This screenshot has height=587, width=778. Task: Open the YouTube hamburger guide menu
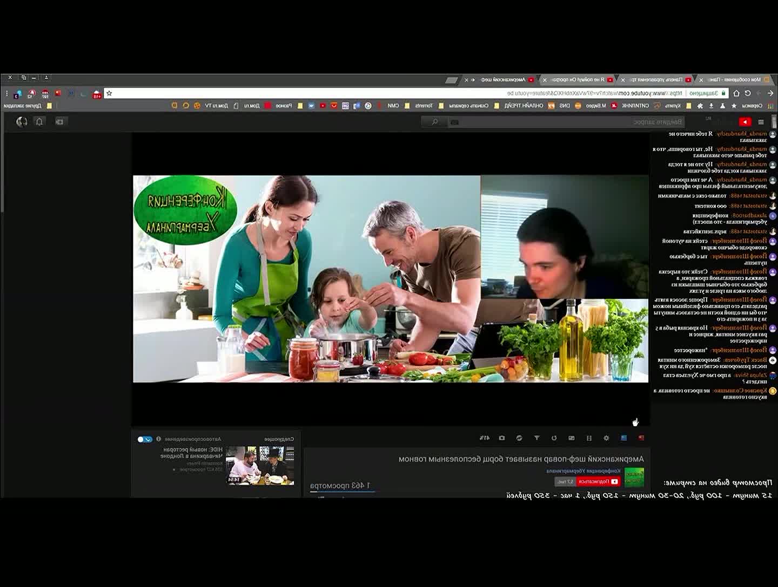click(x=761, y=122)
